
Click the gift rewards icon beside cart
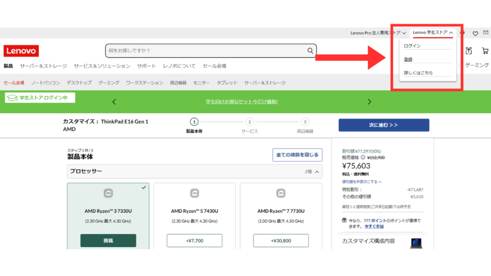[x=469, y=51]
